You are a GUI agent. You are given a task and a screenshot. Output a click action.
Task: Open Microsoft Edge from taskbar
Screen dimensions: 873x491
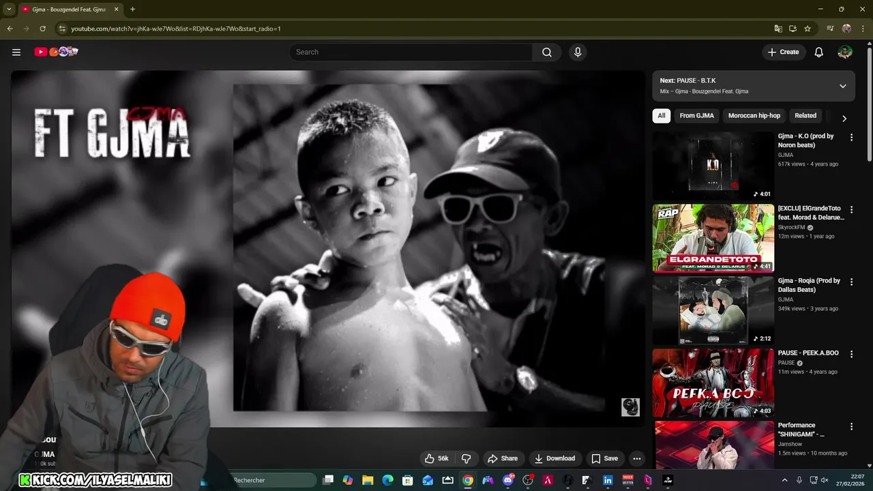(x=387, y=480)
